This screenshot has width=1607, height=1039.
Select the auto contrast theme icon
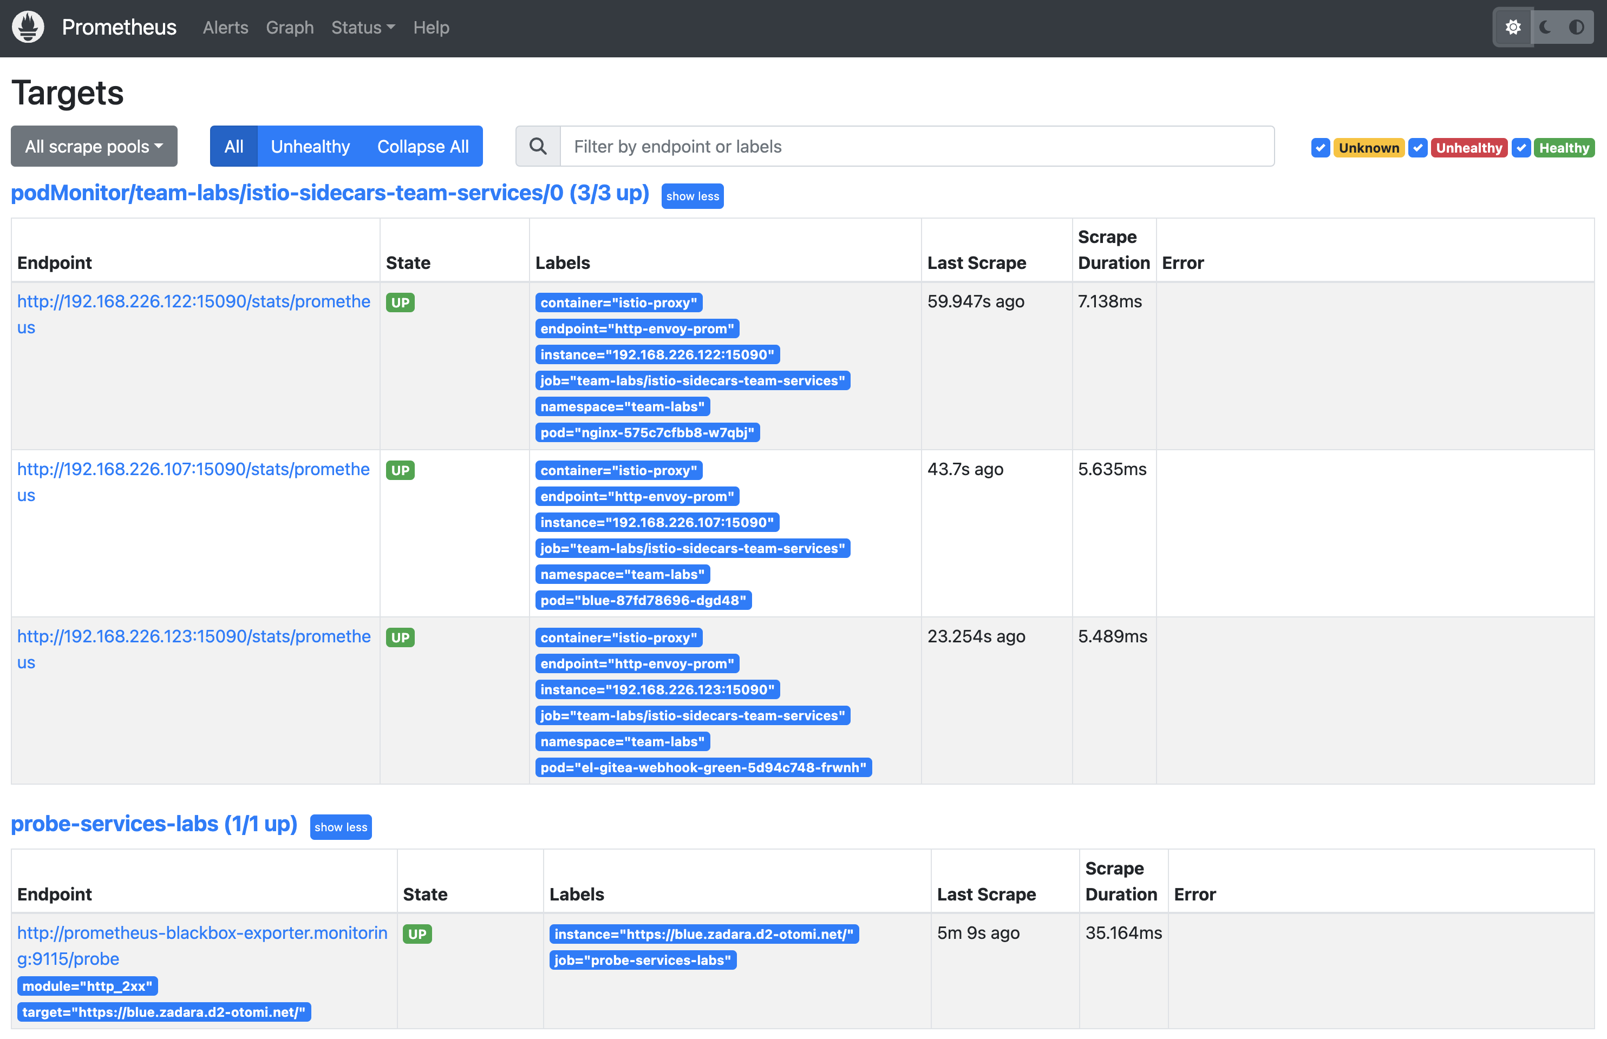pyautogui.click(x=1576, y=27)
